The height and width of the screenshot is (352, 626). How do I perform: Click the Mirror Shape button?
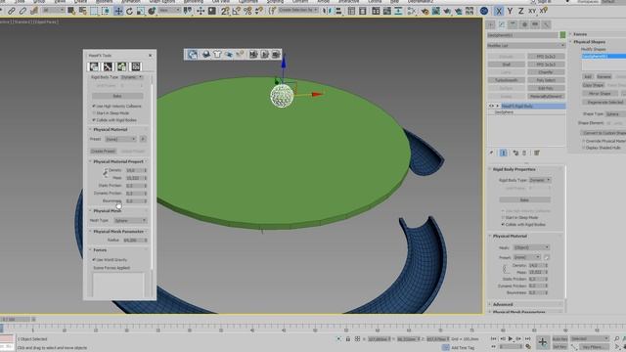(600, 94)
